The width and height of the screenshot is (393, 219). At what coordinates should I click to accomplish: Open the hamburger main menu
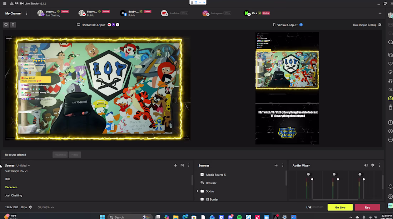(x=5, y=4)
